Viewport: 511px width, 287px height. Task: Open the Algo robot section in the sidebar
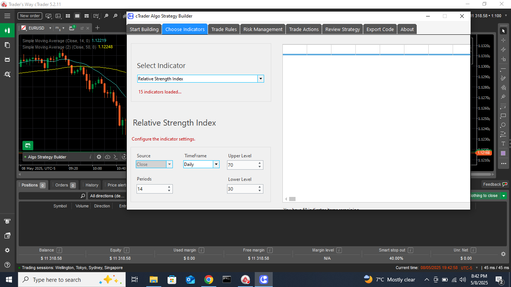tap(7, 59)
